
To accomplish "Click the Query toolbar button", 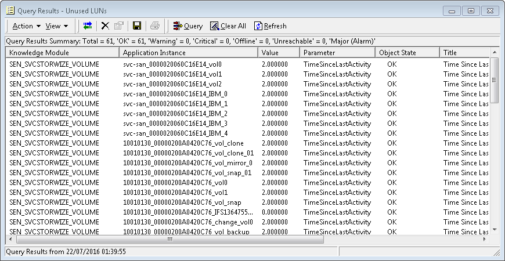I will 187,26.
